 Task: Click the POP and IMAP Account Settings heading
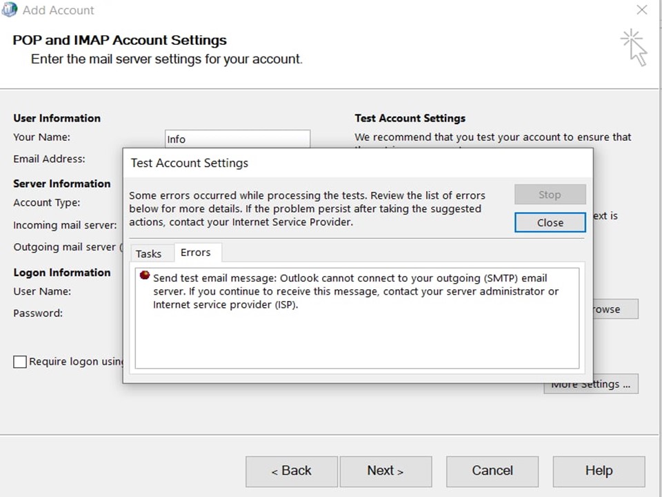coord(119,40)
